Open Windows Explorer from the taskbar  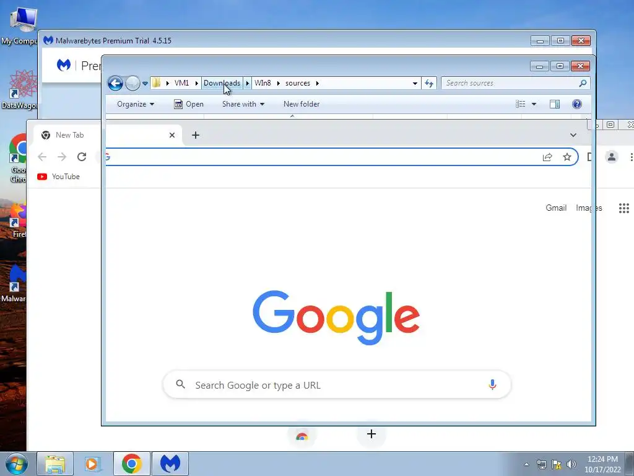tap(55, 464)
